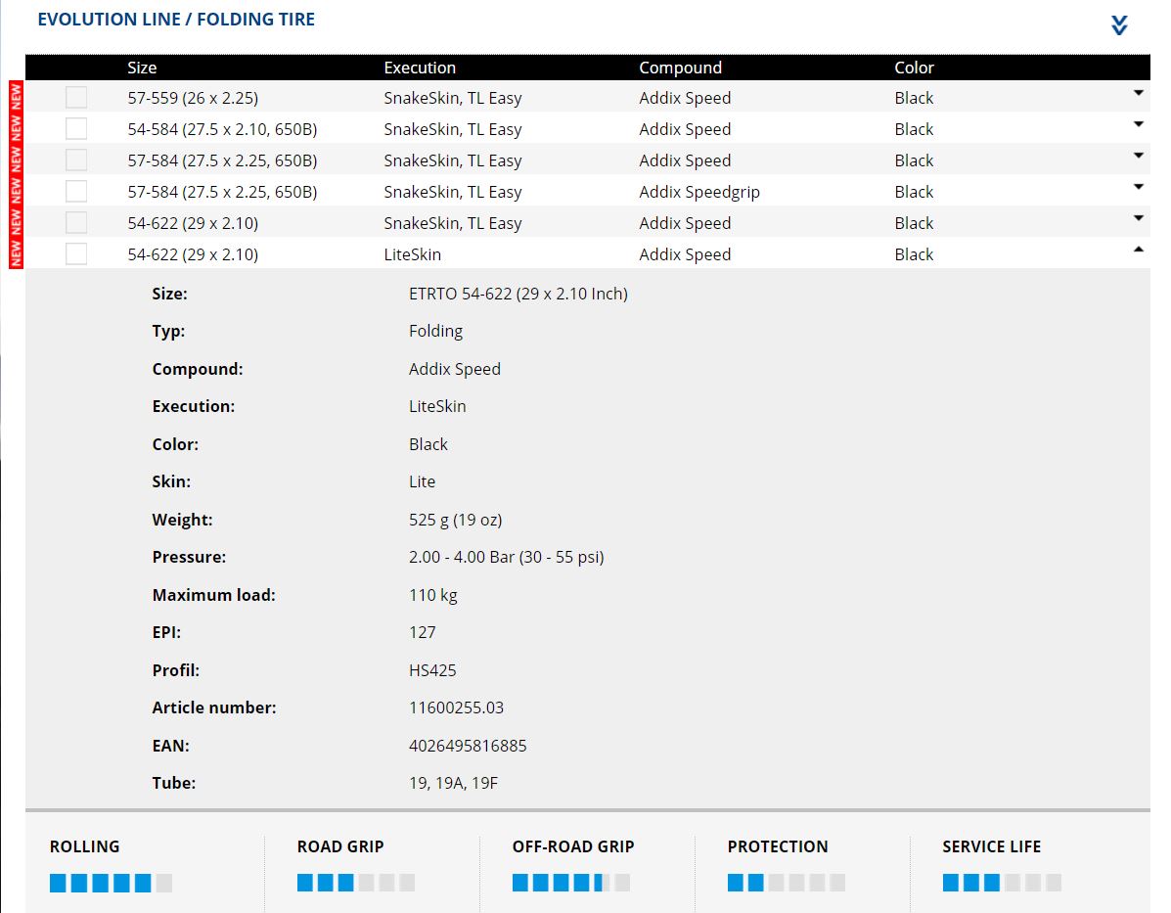This screenshot has width=1171, height=913.
Task: Click the ETRTO 54-622 size value
Action: coord(518,294)
